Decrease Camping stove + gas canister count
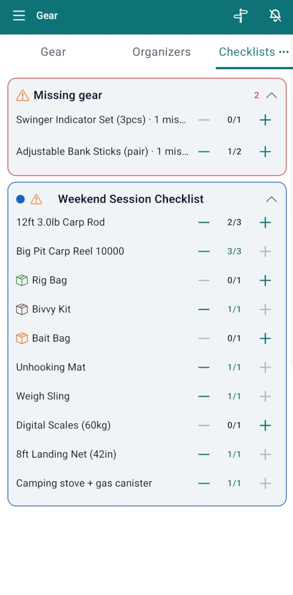This screenshot has height=595, width=293. point(204,483)
